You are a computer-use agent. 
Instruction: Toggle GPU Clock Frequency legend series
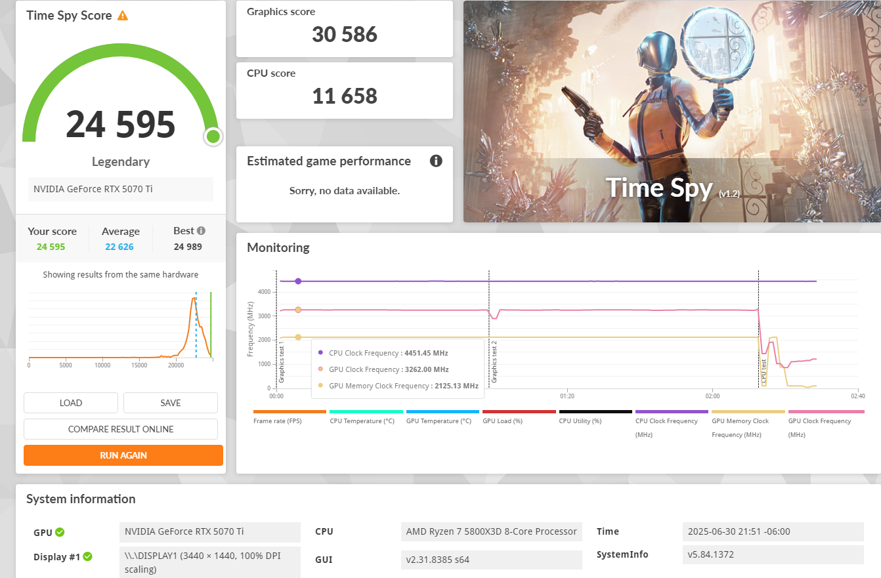(x=826, y=424)
